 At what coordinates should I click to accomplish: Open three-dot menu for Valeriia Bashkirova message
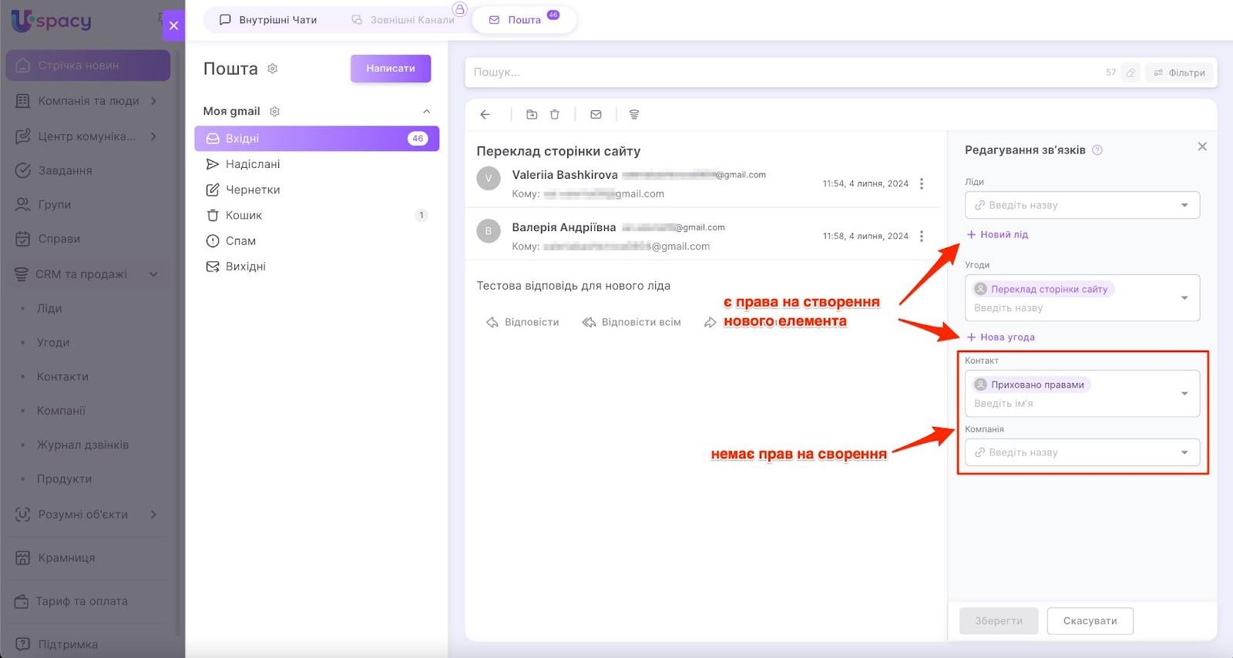point(922,183)
